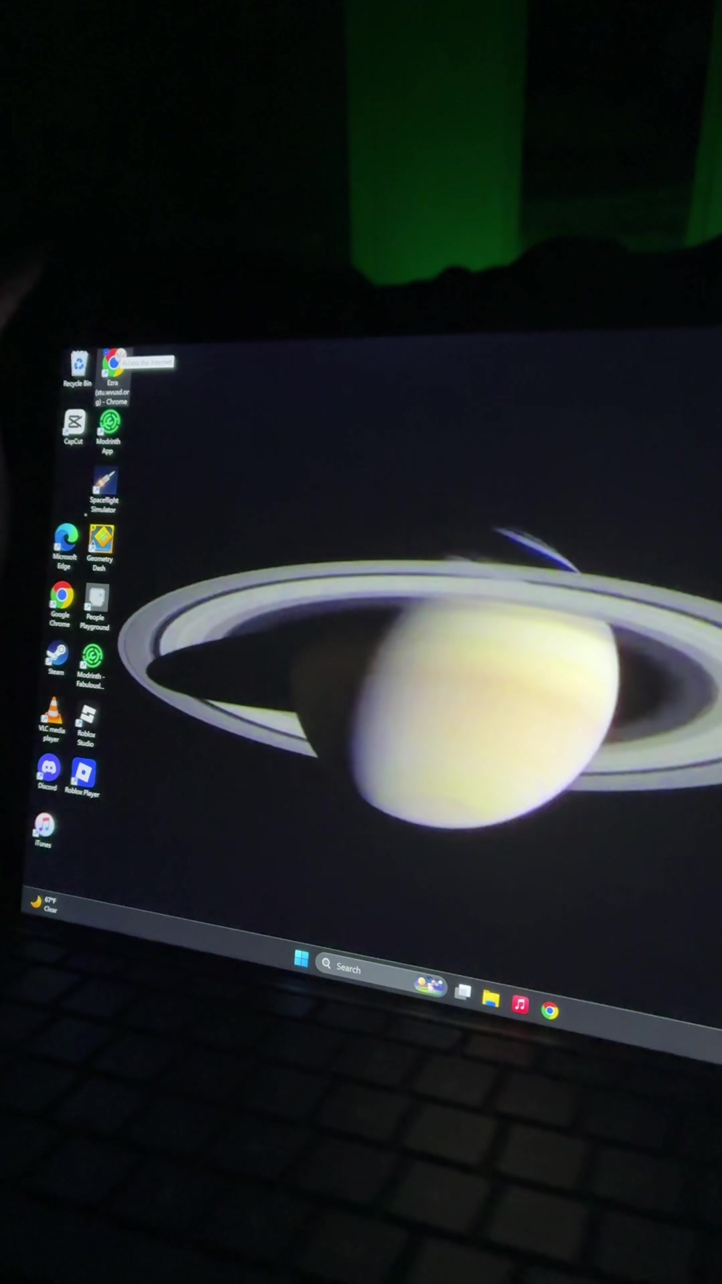Launch Geometry Dash from the desktop
Viewport: 722px width, 1284px height.
click(x=100, y=548)
